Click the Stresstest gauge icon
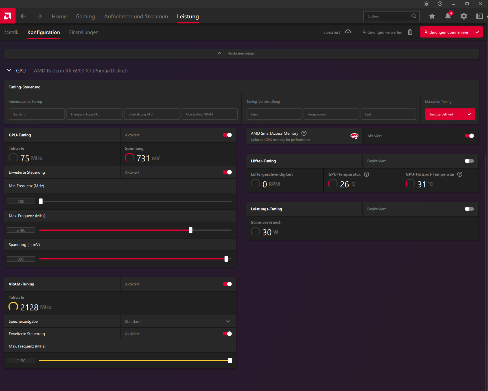 [x=348, y=32]
